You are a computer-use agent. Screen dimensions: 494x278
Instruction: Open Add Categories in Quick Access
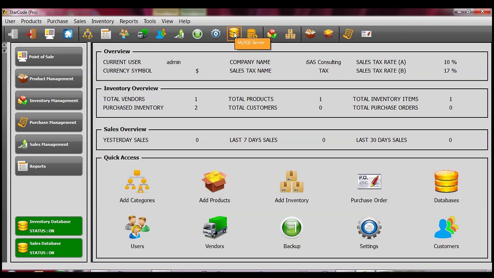coord(137,186)
